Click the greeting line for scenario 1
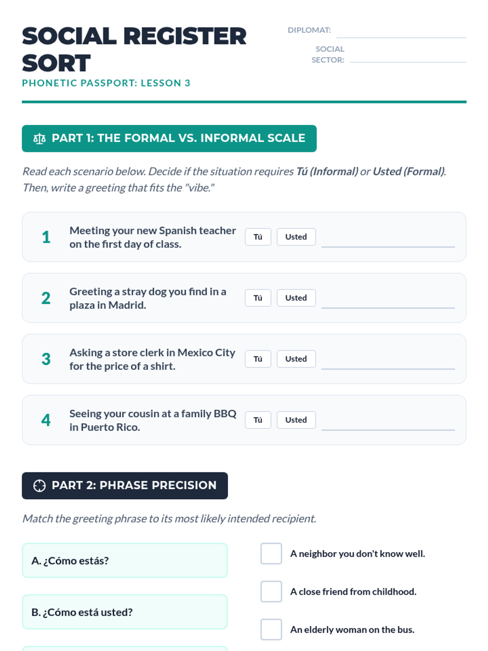Screen dimensions: 488x651 pyautogui.click(x=388, y=241)
